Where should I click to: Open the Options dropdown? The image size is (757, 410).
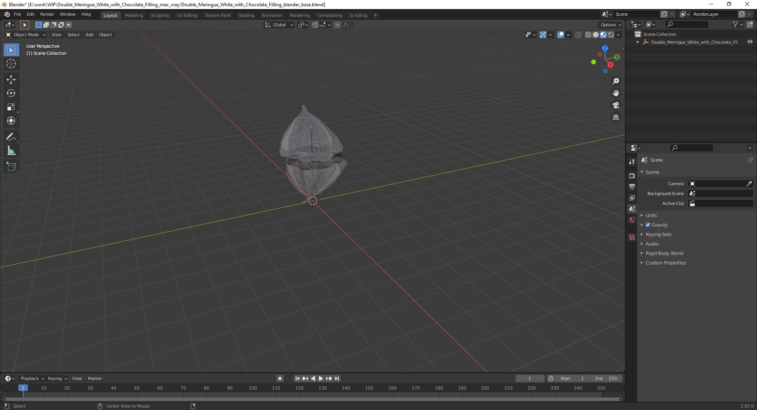tap(611, 25)
